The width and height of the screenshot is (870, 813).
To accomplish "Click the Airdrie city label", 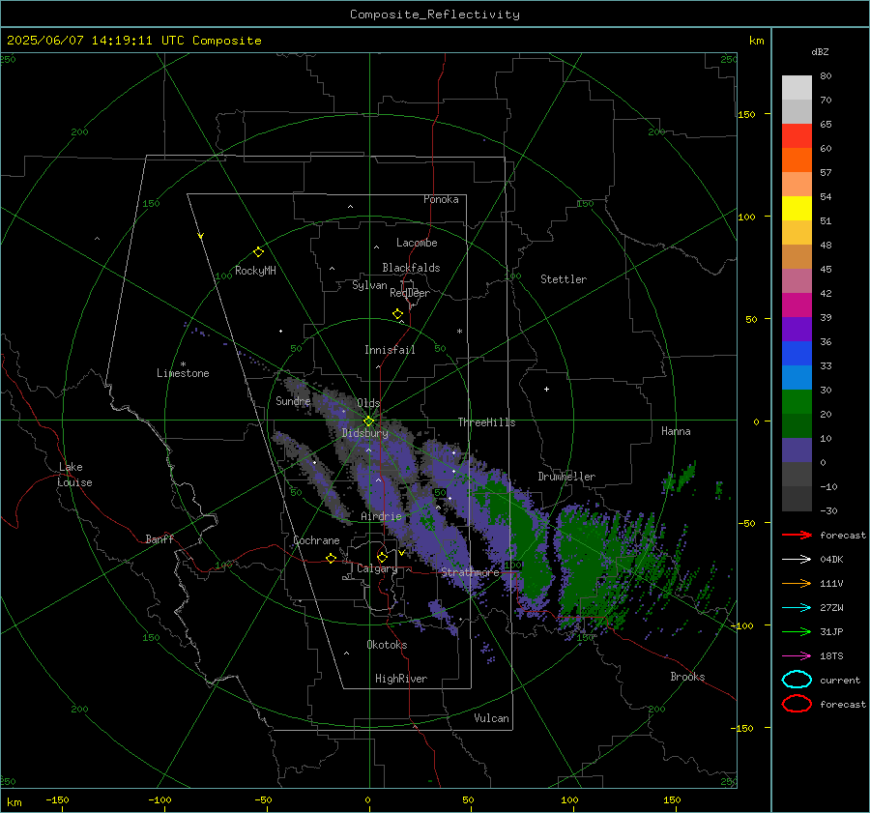I will coord(381,516).
